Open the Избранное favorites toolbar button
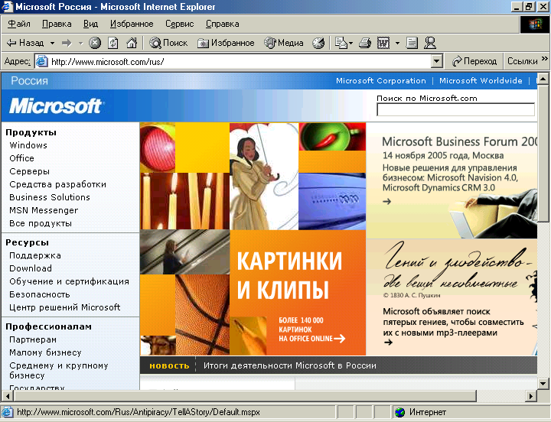551x422 pixels. coord(226,43)
